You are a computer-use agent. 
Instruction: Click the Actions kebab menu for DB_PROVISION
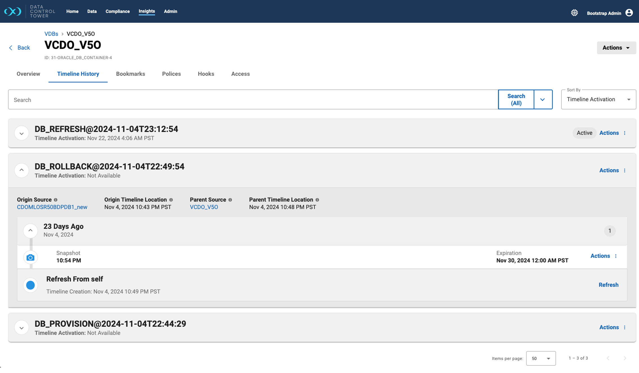coord(625,327)
